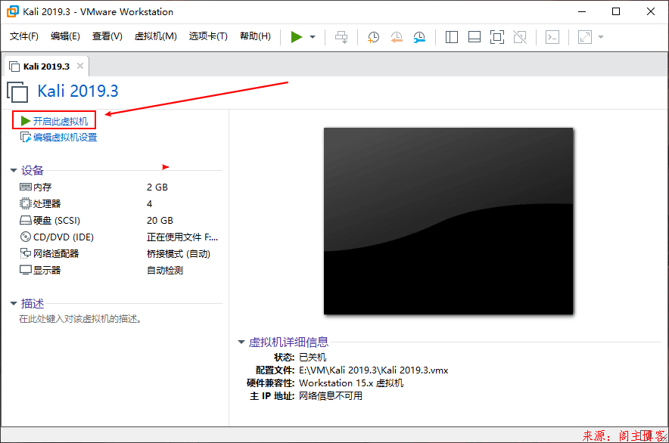Click the 处理器 processor device icon
The height and width of the screenshot is (443, 669).
[25, 203]
